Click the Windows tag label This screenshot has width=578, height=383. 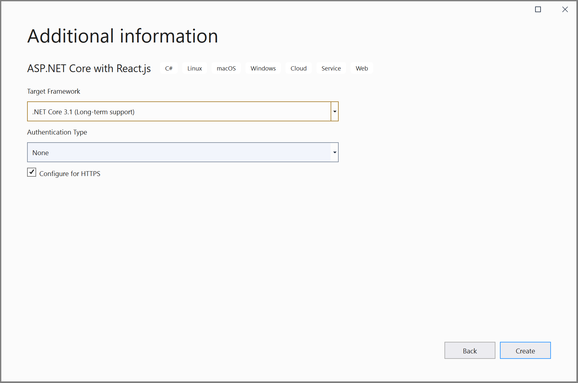tap(263, 68)
